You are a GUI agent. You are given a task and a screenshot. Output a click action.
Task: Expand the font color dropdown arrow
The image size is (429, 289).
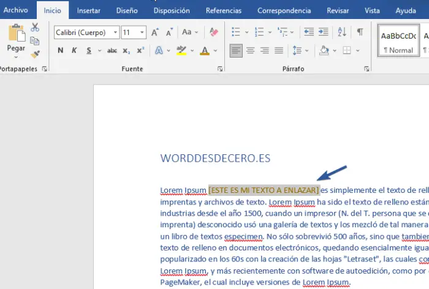click(x=216, y=51)
